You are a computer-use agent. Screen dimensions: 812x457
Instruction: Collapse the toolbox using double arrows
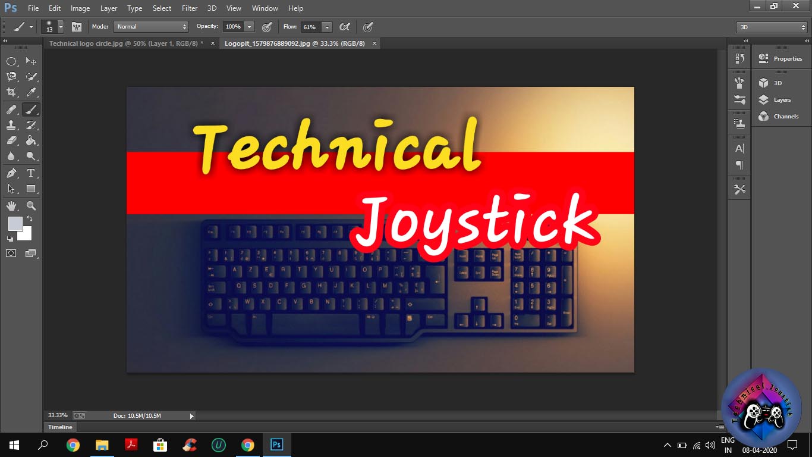[x=5, y=41]
